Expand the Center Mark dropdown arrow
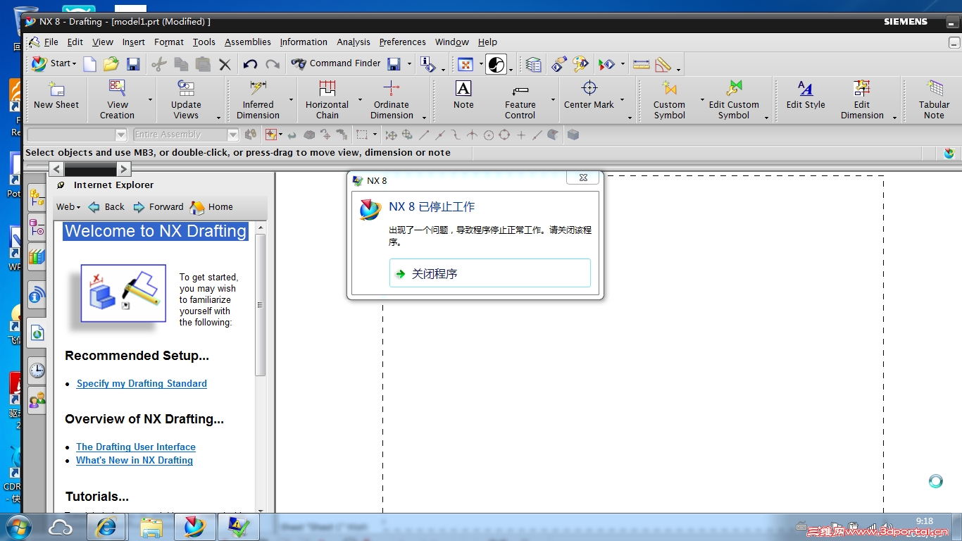962x541 pixels. coord(622,99)
